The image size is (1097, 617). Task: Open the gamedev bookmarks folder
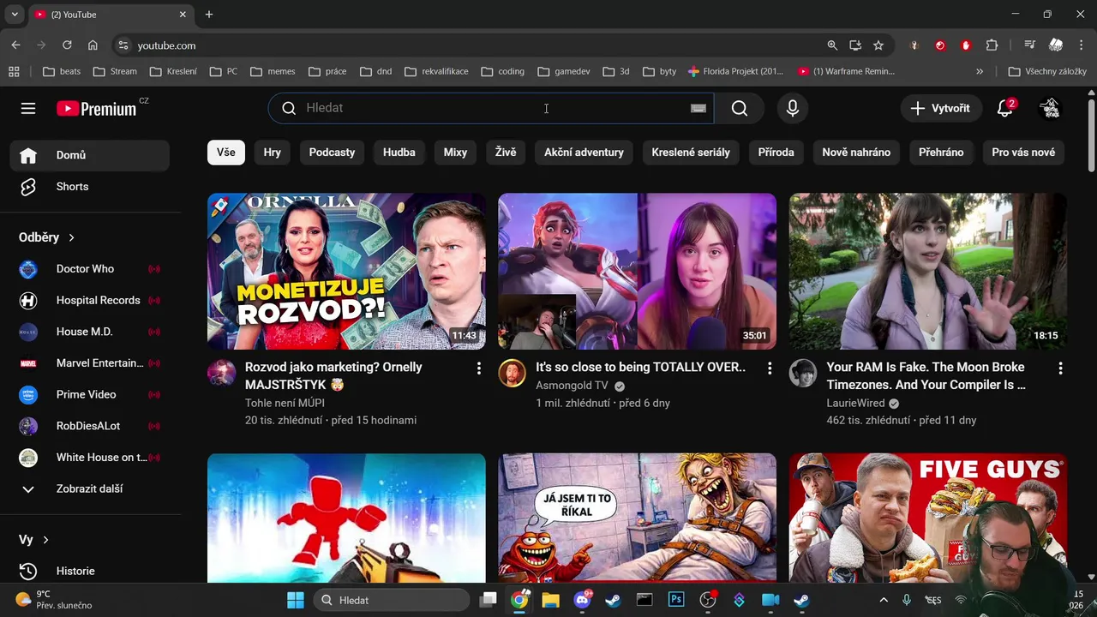564,71
